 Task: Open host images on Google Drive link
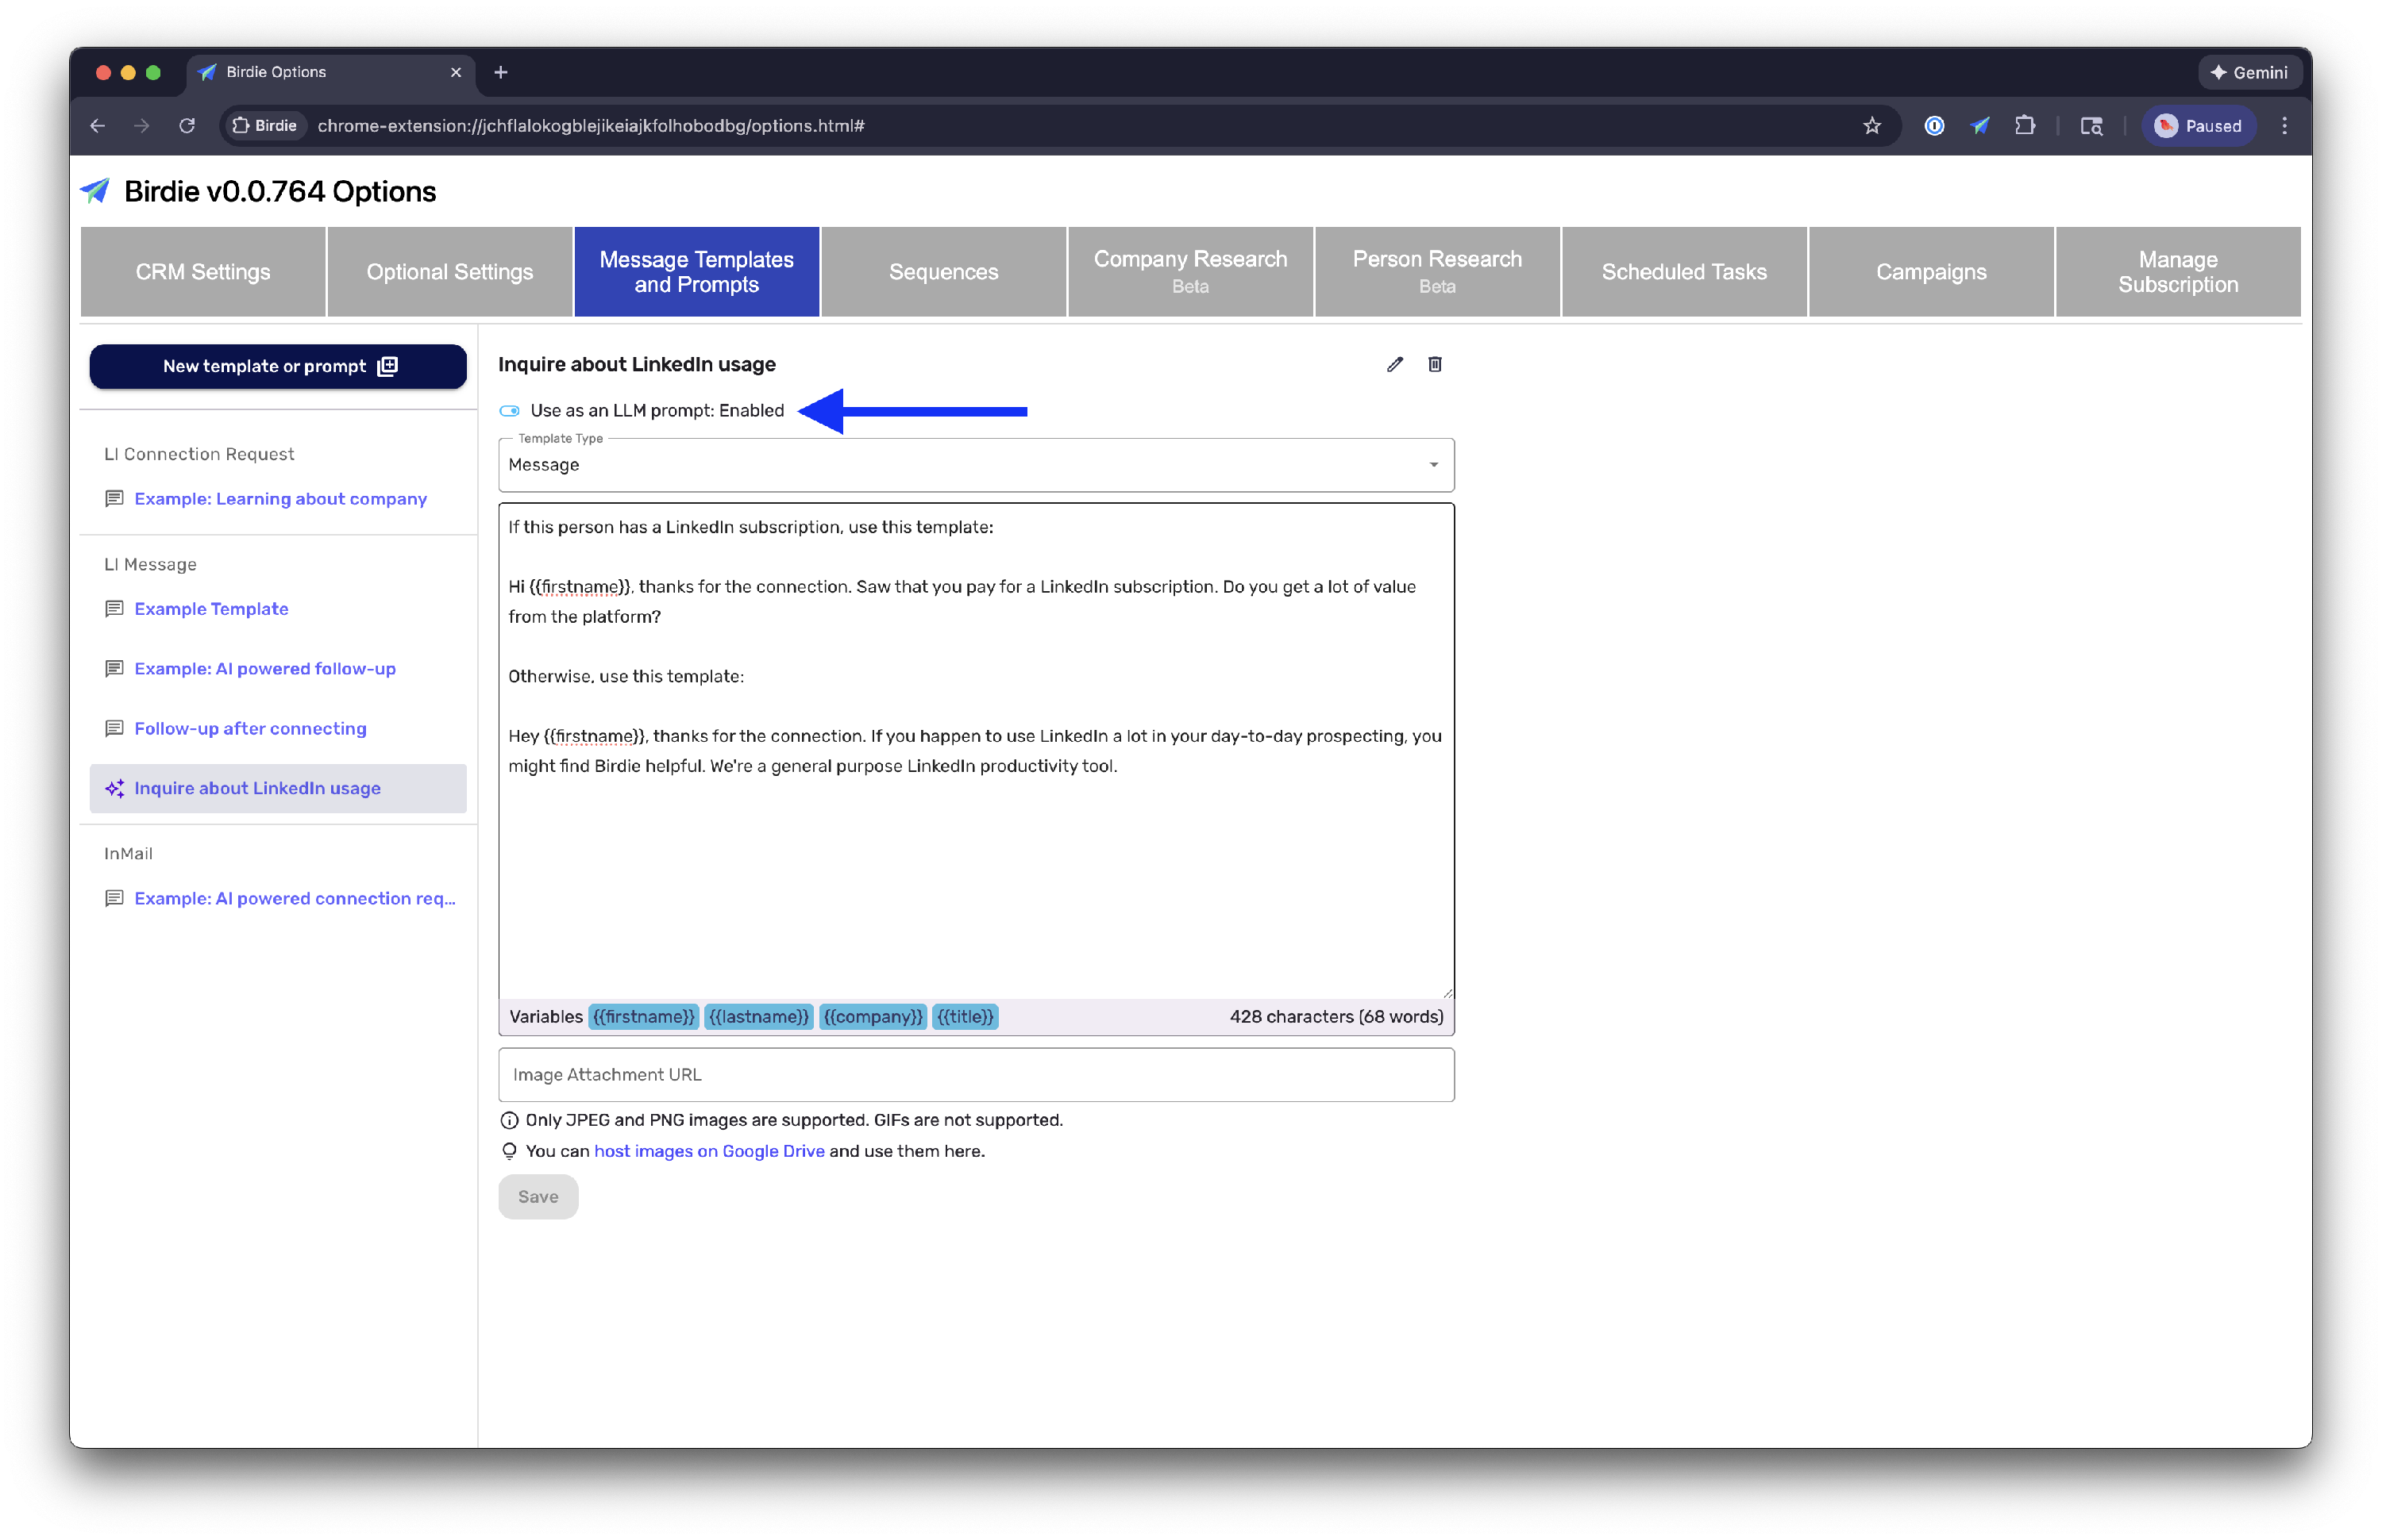tap(708, 1151)
